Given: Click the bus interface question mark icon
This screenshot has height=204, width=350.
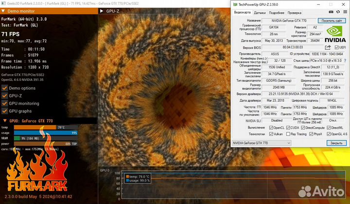Looking at the screenshot, I should [345, 61].
